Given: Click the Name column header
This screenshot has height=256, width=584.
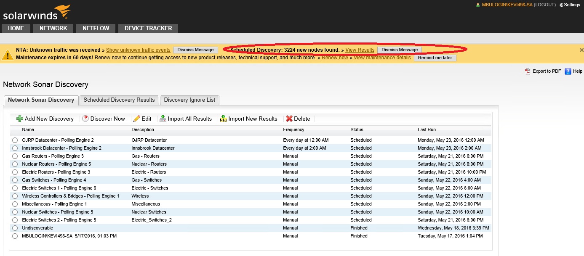Looking at the screenshot, I should click(x=28, y=130).
